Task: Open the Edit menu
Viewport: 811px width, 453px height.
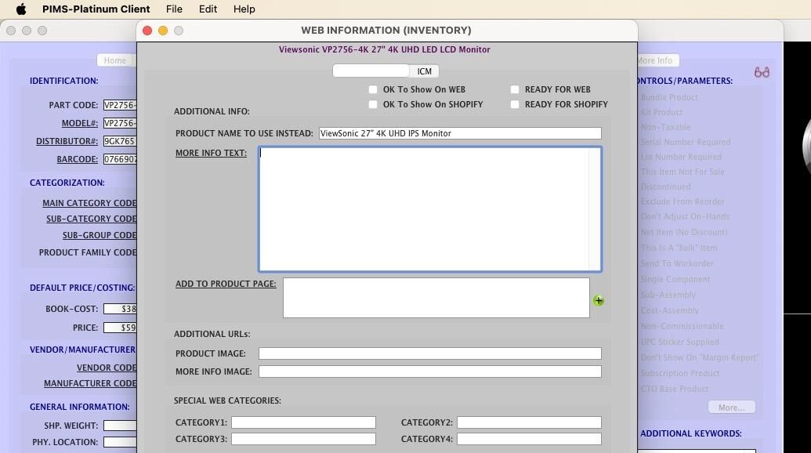Action: pos(208,9)
